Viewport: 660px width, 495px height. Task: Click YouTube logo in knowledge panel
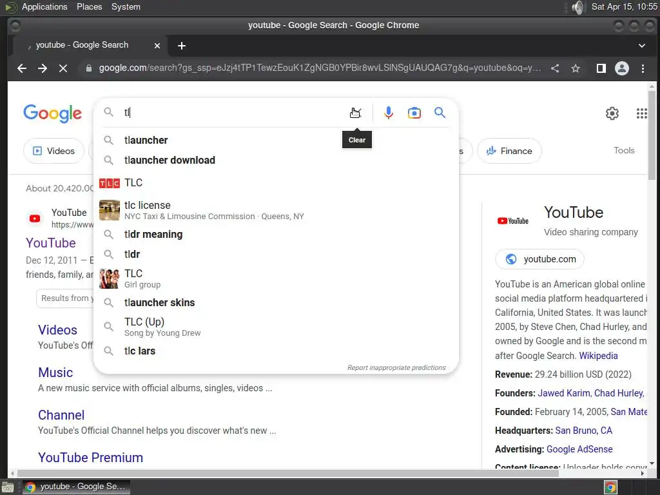(x=512, y=221)
